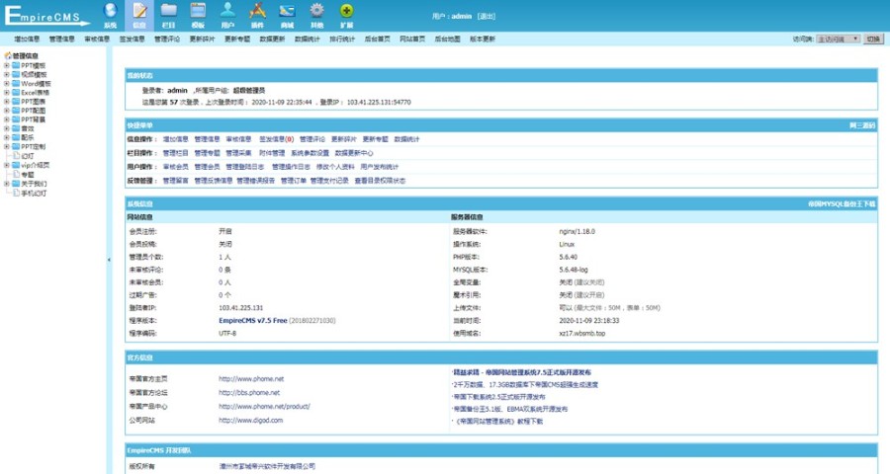Open the http://www.phome.net official link
The image size is (890, 474).
click(251, 378)
